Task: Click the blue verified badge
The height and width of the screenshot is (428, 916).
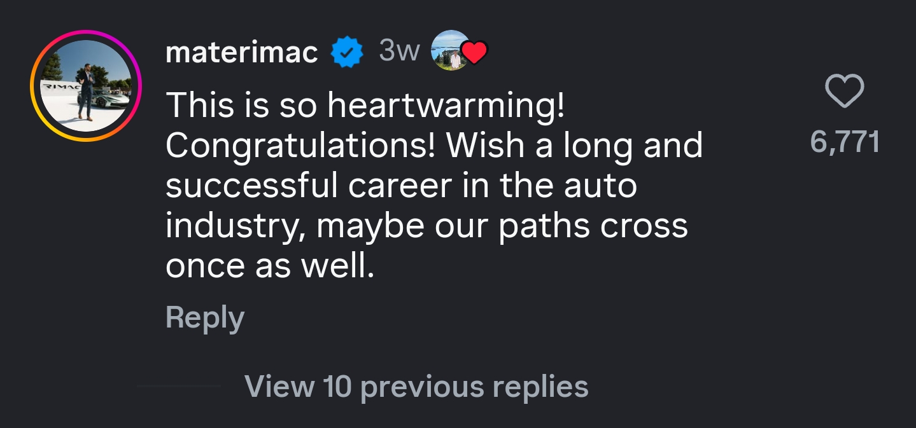Action: point(348,52)
